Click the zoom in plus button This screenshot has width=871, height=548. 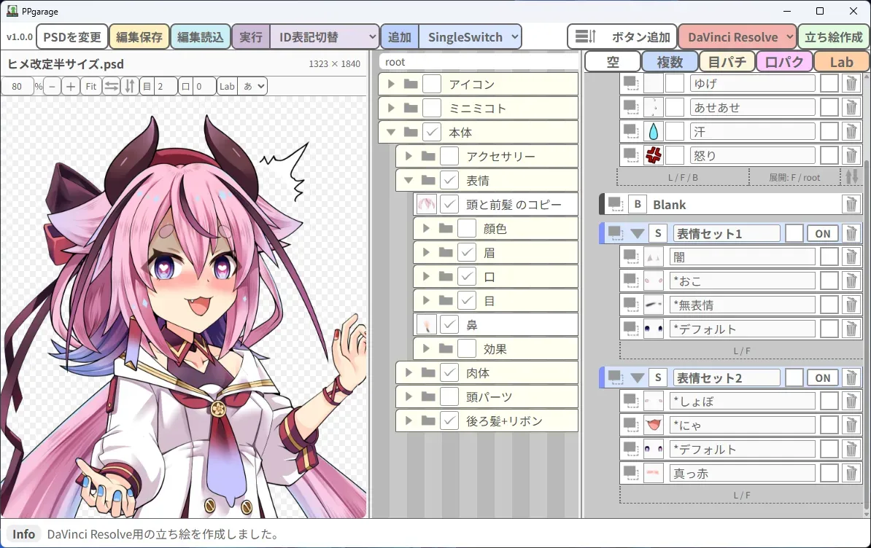point(71,86)
